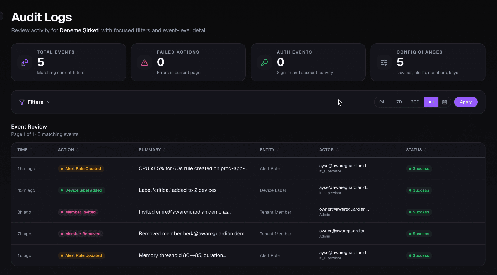Click Tenant Member entity in Member Invited row
This screenshot has height=275, width=497.
point(276,212)
